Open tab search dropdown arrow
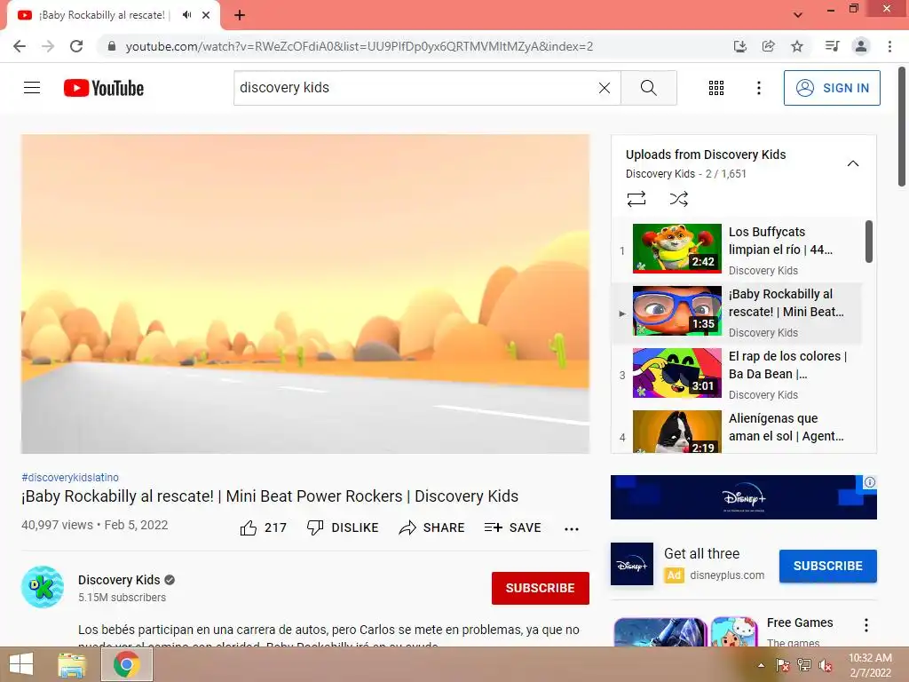The height and width of the screenshot is (682, 909). [x=798, y=15]
